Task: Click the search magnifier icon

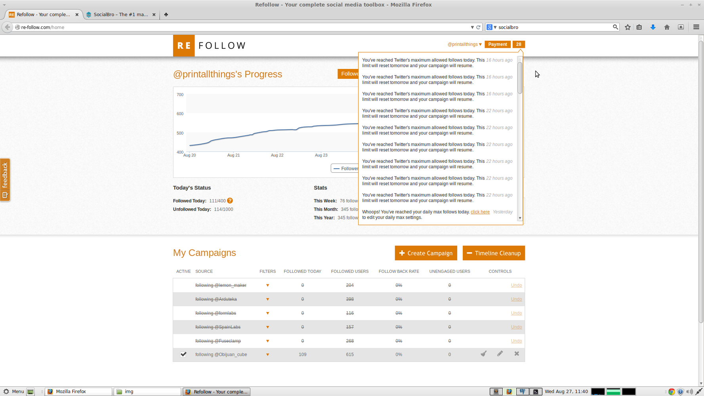Action: pyautogui.click(x=615, y=27)
